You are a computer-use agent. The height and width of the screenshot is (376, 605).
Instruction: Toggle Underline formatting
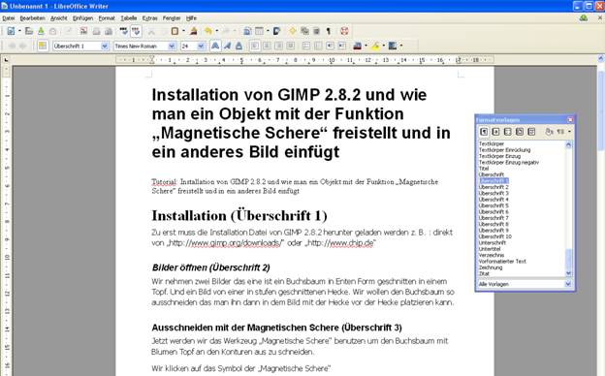(239, 46)
